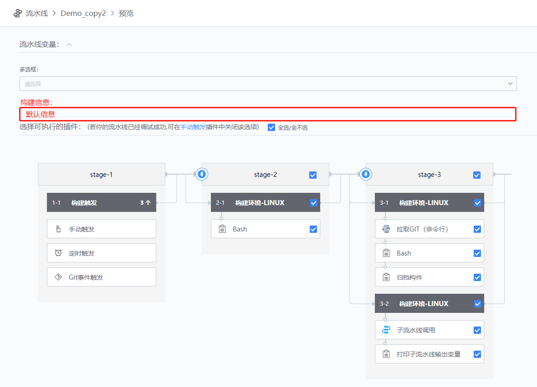Viewport: 537px width, 387px height.
Task: Click the Bash clipboard icon in stage-3
Action: click(x=386, y=253)
